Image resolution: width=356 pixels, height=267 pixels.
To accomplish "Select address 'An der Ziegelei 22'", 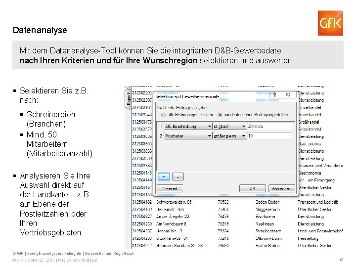I will coord(173,217).
